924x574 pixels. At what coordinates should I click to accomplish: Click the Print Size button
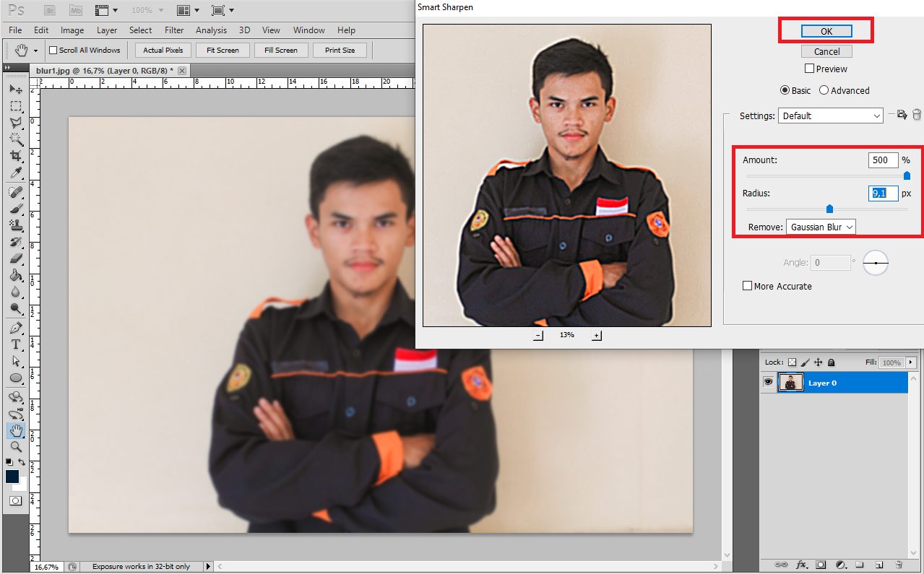[340, 51]
